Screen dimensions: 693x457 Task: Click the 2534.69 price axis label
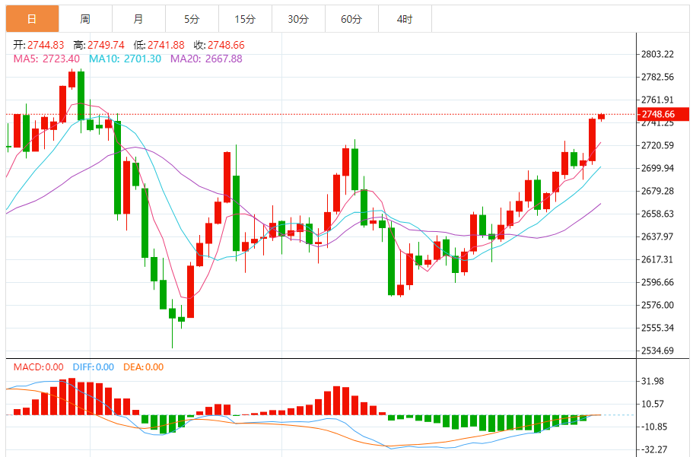658,351
